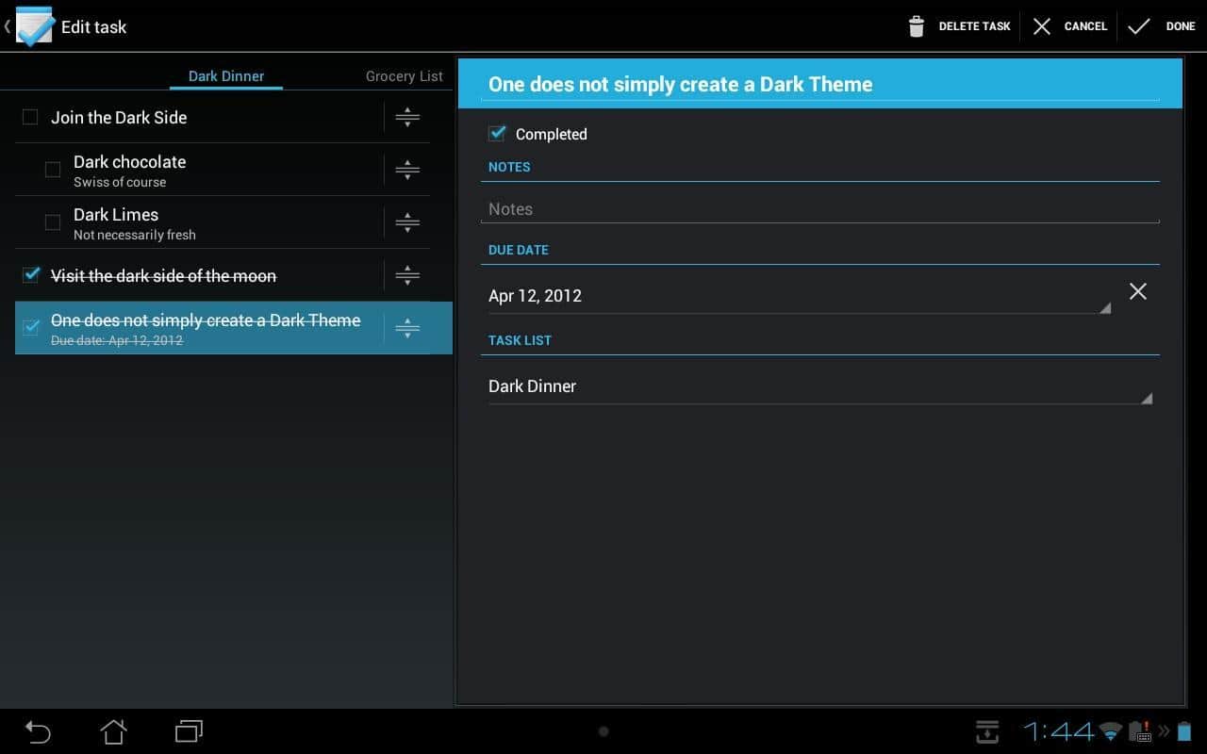This screenshot has width=1207, height=754.
Task: Switch to the Grocery List tab
Action: pos(404,76)
